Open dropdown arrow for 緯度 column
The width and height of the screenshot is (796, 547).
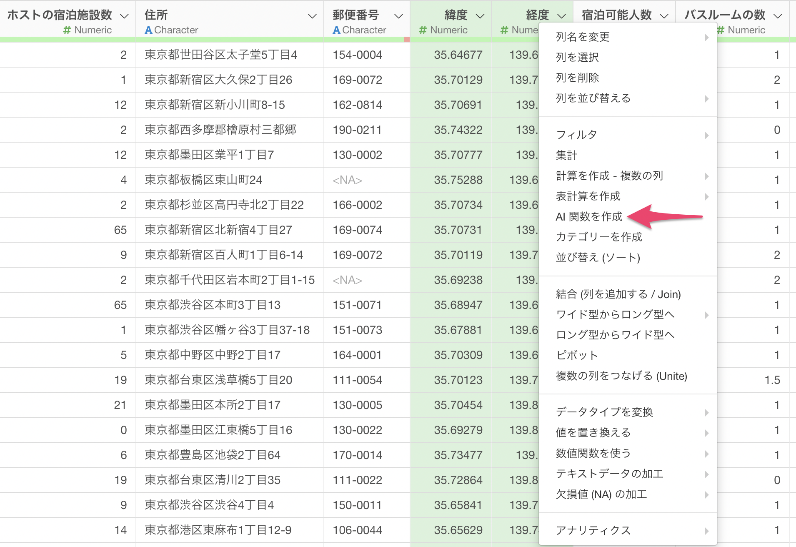[x=480, y=16]
